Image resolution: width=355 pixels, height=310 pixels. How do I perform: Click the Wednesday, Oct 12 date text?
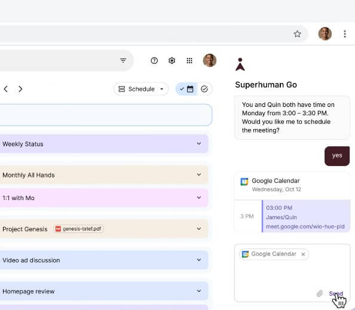277,189
